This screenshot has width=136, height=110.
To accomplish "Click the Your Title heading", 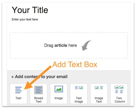I will (30, 10).
